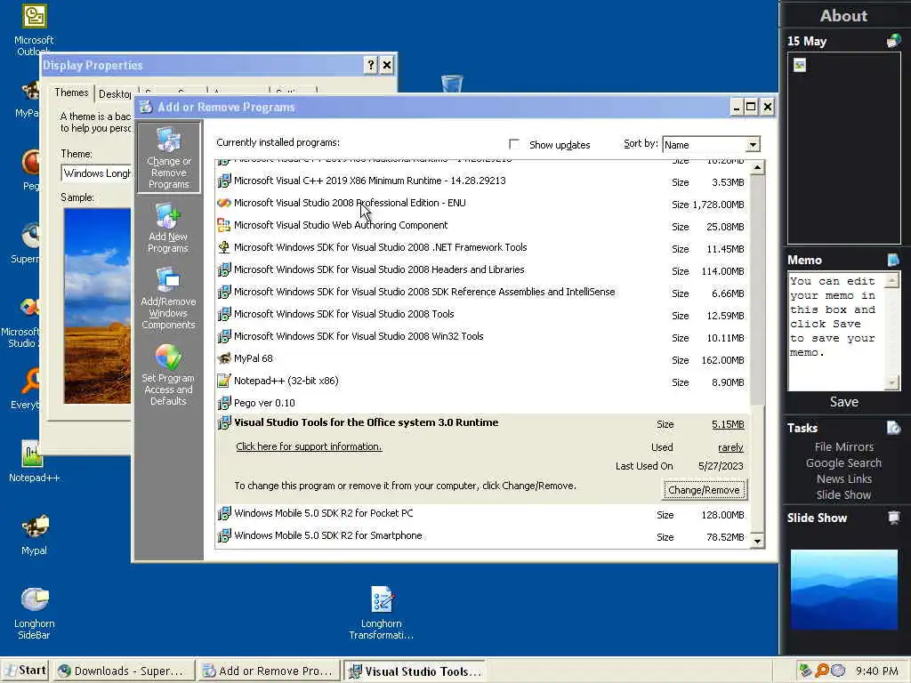Click the Recycle Bin desktop icon

pyautogui.click(x=451, y=84)
